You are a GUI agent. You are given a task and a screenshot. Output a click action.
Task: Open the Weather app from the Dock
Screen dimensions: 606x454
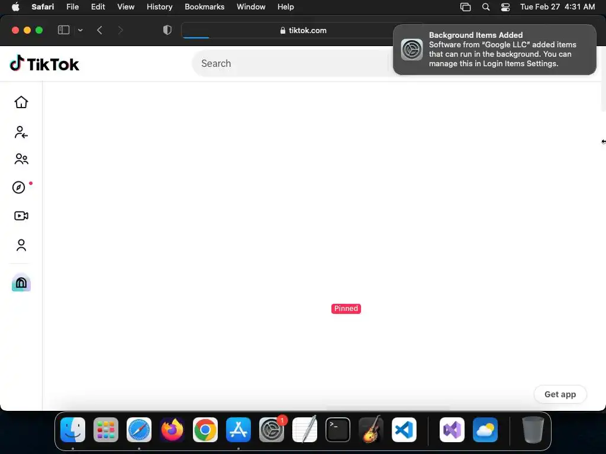(485, 430)
